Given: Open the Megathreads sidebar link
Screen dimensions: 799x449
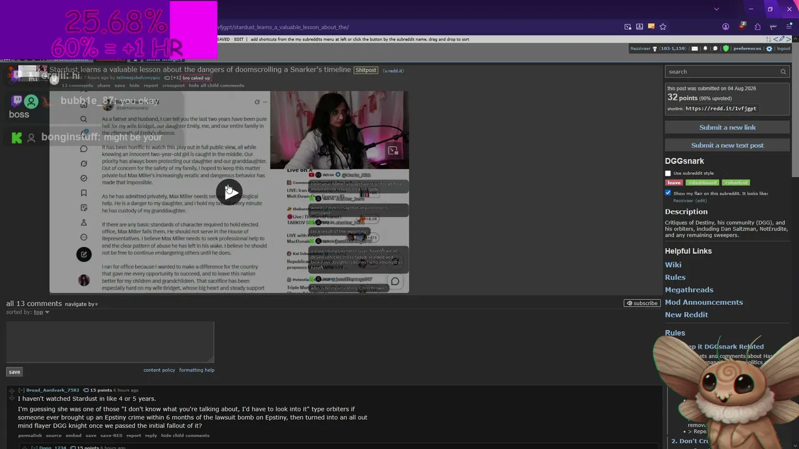Looking at the screenshot, I should coord(689,290).
